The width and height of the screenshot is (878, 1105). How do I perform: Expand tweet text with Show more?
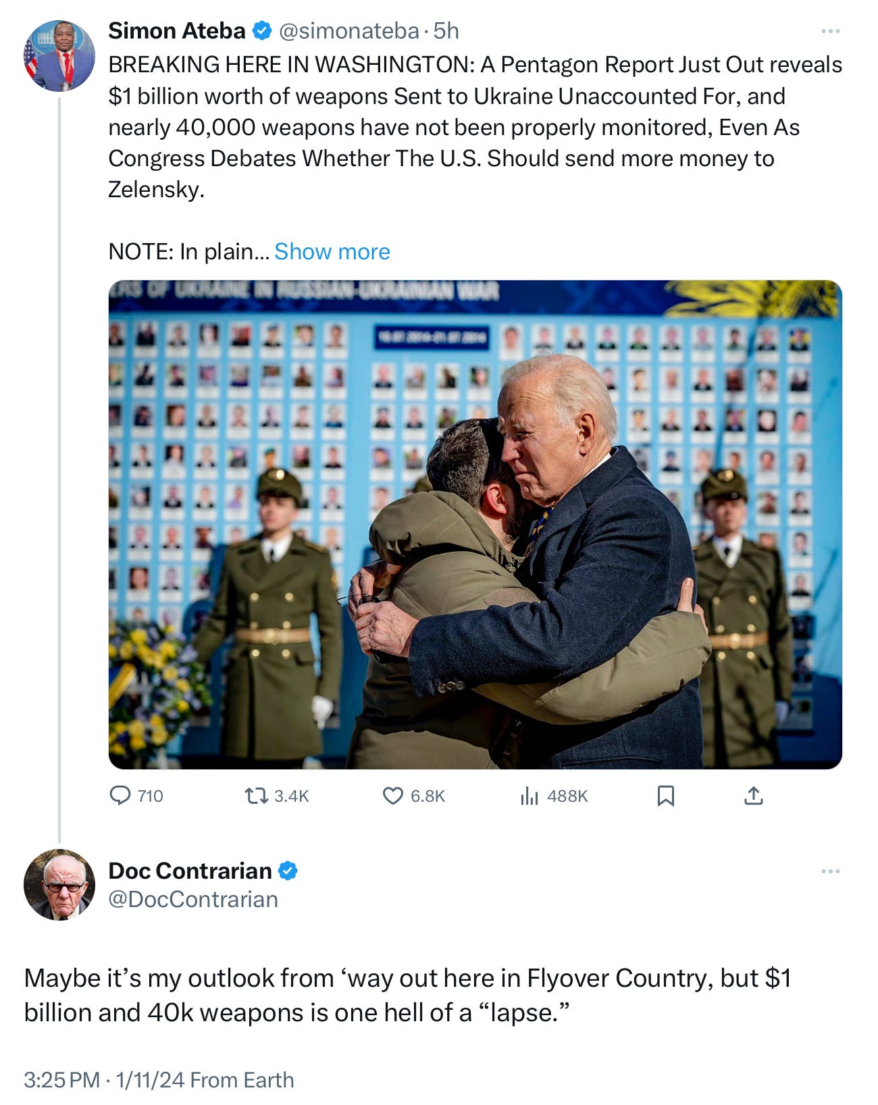click(332, 251)
